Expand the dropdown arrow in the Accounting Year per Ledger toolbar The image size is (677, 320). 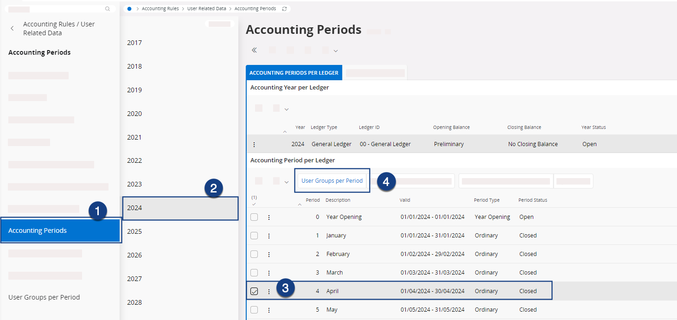coord(287,109)
